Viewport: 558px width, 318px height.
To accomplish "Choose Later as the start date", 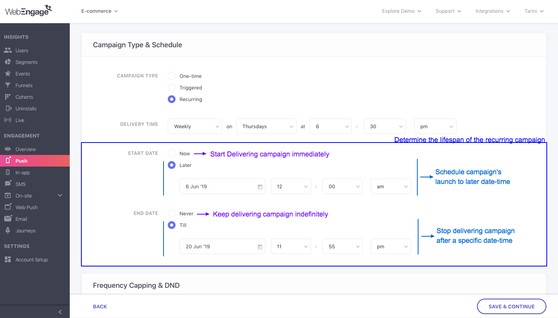I will [172, 165].
